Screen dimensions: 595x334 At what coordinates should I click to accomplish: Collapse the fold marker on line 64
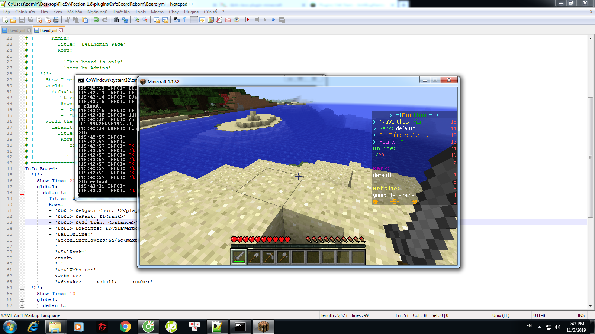(x=22, y=288)
